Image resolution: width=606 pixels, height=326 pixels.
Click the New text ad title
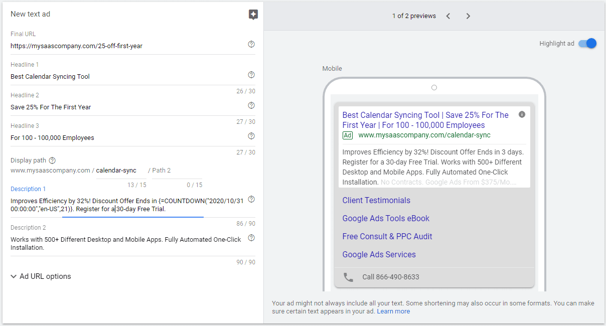[x=30, y=14]
